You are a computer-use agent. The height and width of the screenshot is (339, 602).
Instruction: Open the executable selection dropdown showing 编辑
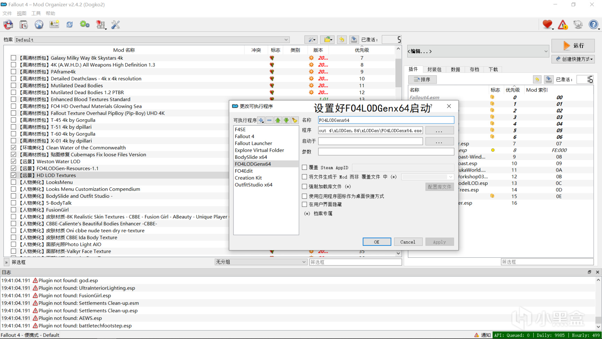pos(478,51)
